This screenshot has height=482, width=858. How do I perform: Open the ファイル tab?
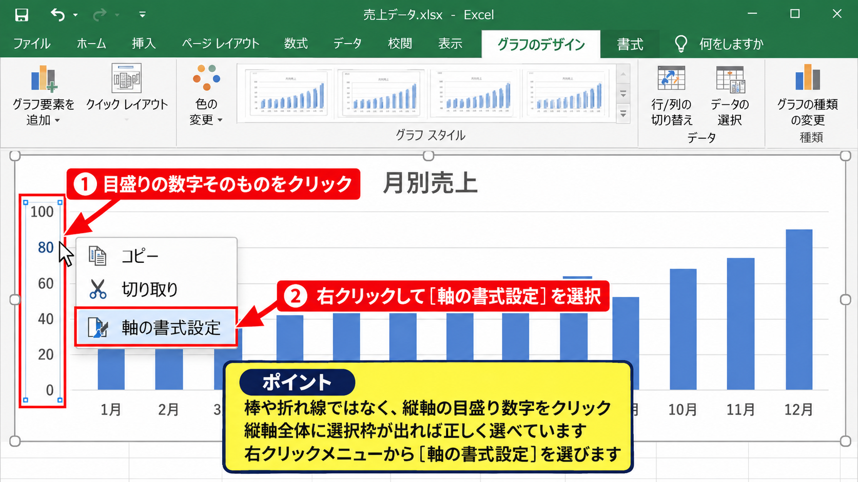point(32,44)
